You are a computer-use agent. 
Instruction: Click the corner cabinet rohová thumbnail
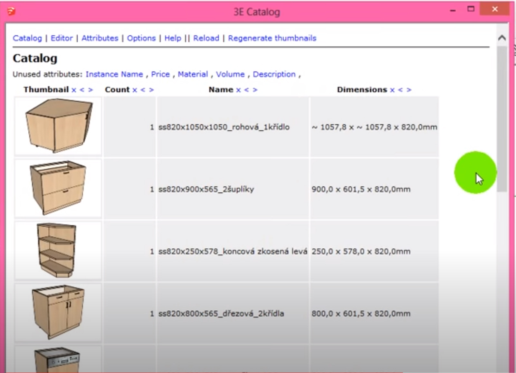click(58, 126)
